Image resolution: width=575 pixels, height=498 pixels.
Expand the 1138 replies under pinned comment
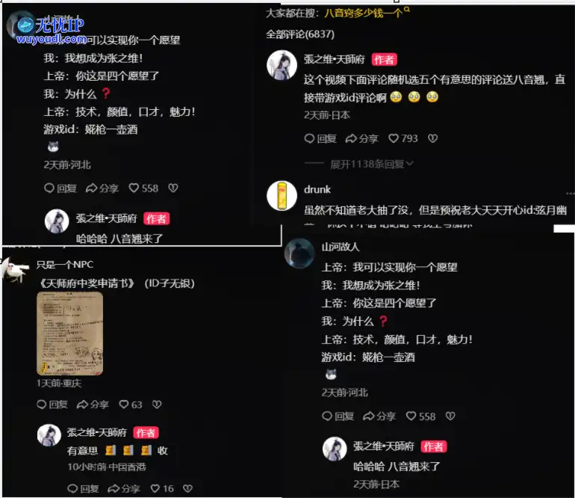[x=372, y=164]
